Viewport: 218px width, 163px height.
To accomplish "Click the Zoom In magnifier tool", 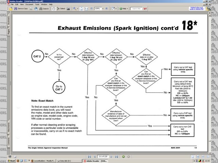I will (x=75, y=8).
